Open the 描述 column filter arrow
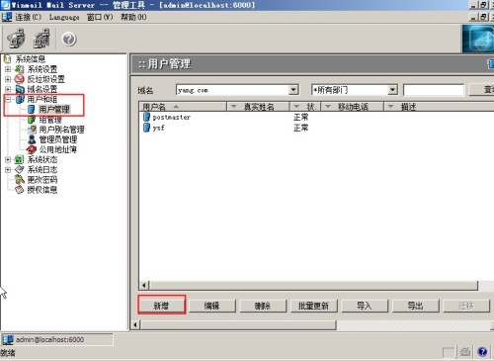 (x=390, y=107)
